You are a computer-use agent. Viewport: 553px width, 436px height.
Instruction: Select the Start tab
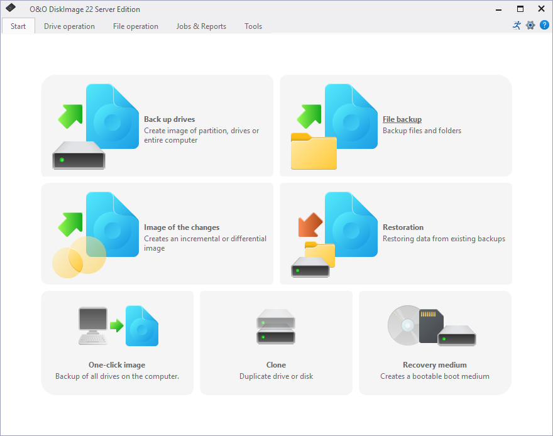[x=18, y=26]
